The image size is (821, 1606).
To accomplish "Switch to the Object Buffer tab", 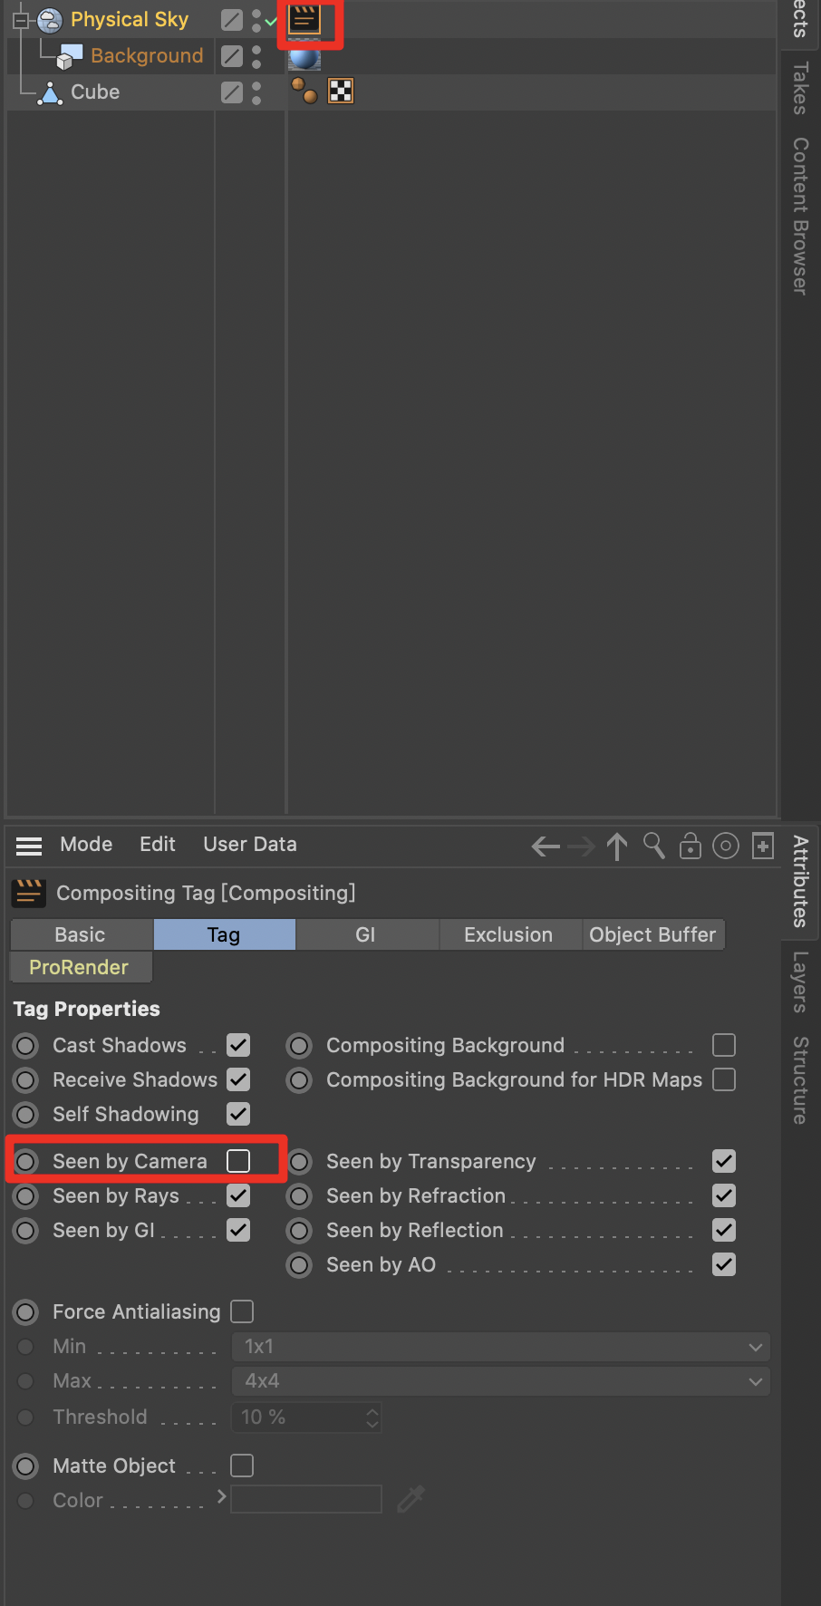I will 652,934.
